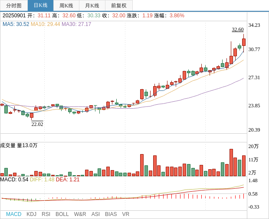Show the W&R indicator

coord(80,214)
